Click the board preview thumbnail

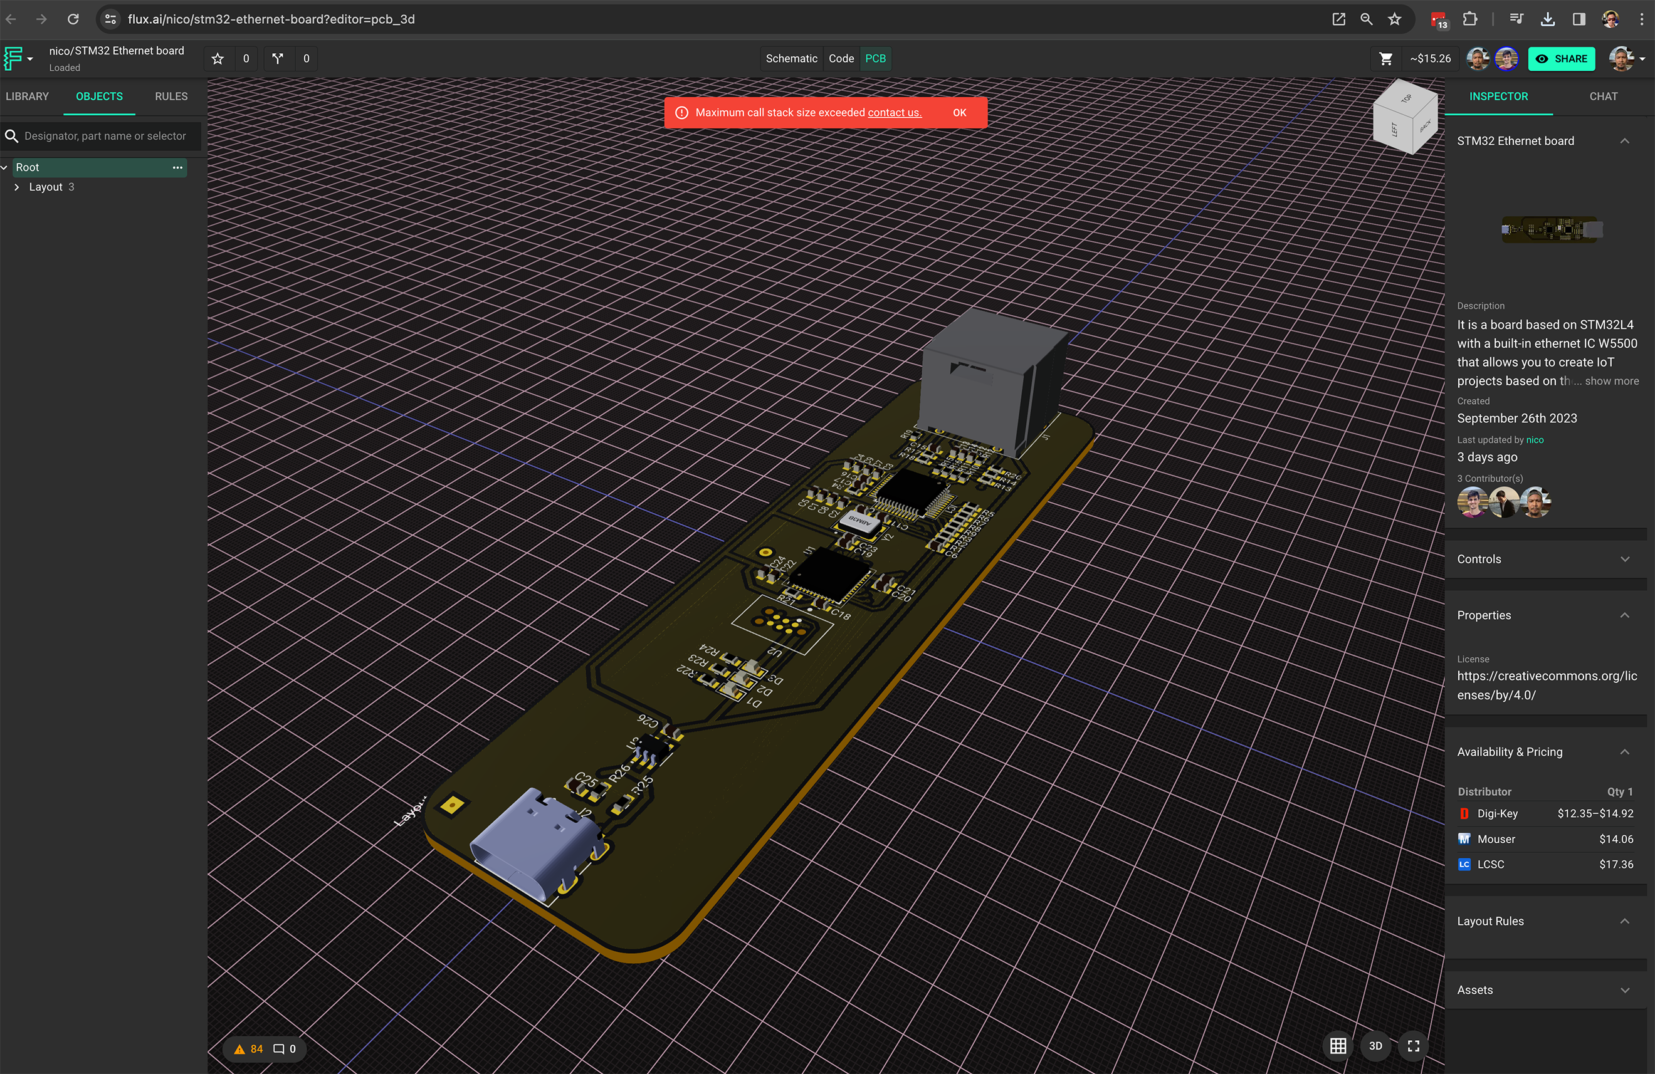[1552, 229]
